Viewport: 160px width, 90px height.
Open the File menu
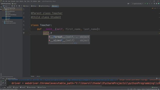click(4, 1)
